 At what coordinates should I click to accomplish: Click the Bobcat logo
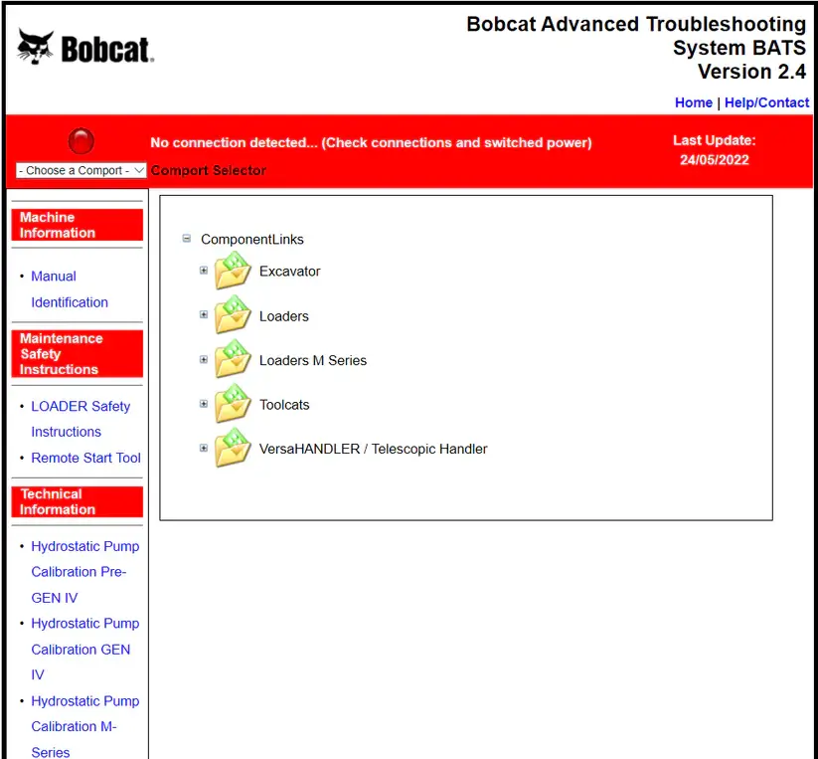(85, 47)
